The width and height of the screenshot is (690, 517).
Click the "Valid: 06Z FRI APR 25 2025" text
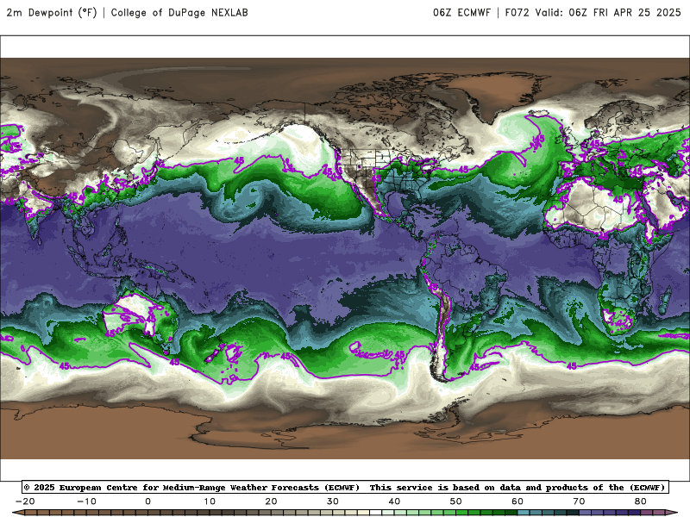tap(608, 13)
